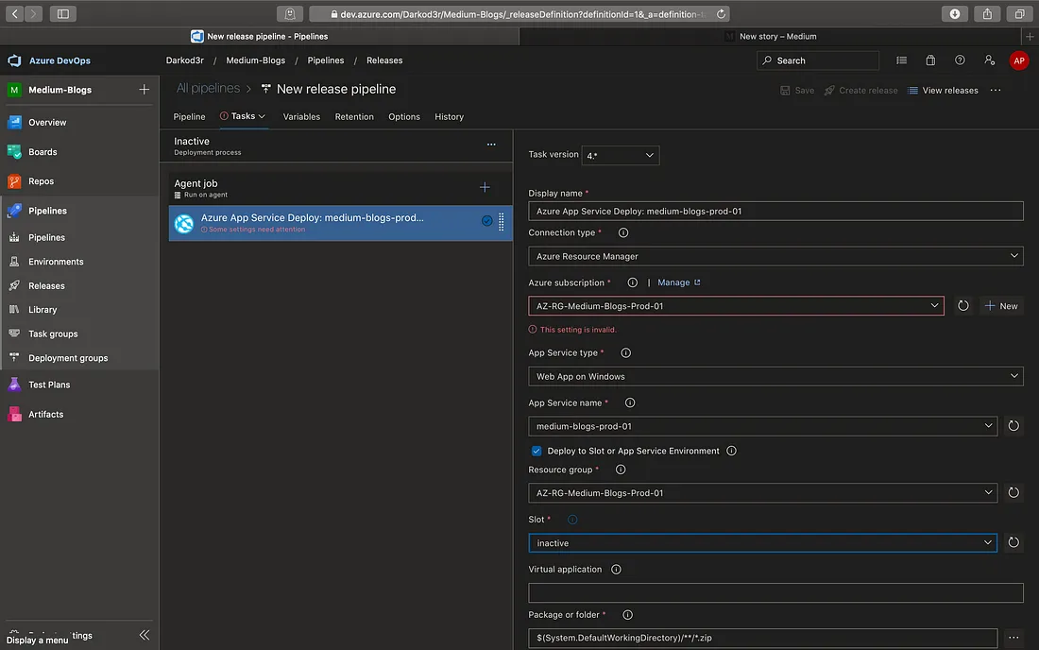Click the Search box in header
This screenshot has width=1039, height=650.
pyautogui.click(x=818, y=60)
